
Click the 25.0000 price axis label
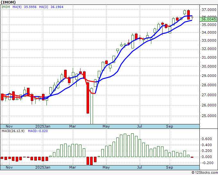(x=209, y=116)
